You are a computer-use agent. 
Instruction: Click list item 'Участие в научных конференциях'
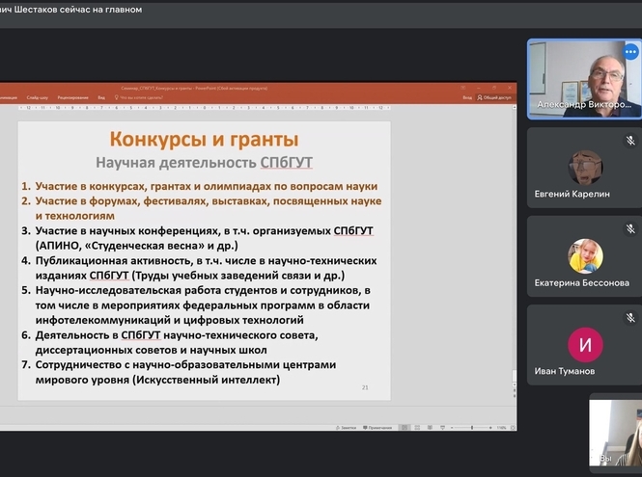pos(204,238)
